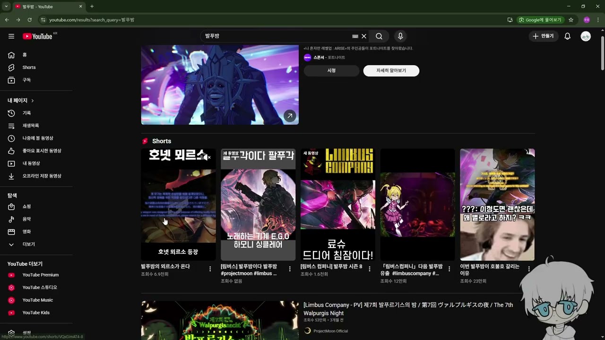Open the 7th Walpurgis Night video title
Viewport: 605px width, 340px height.
408,309
